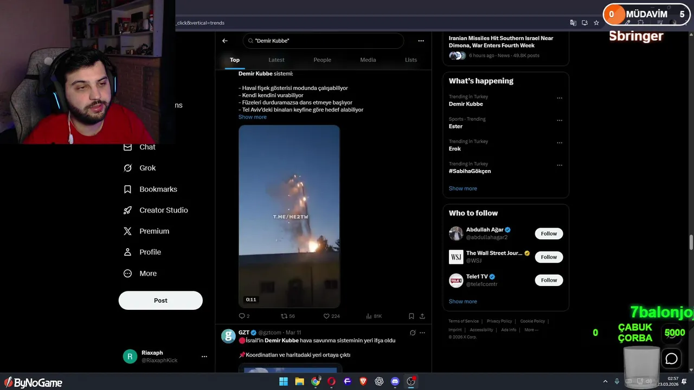Open more options for Erok trend
The image size is (694, 390).
tap(560, 142)
